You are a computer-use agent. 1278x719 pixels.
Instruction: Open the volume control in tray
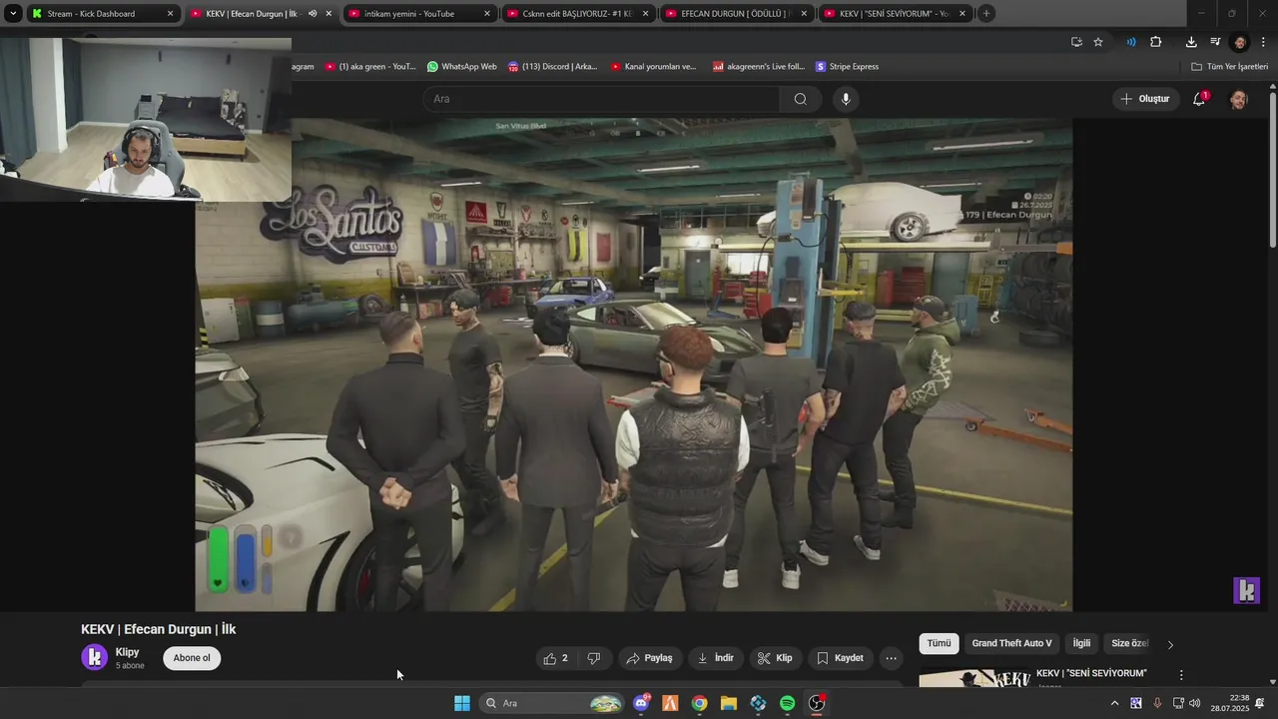point(1195,703)
